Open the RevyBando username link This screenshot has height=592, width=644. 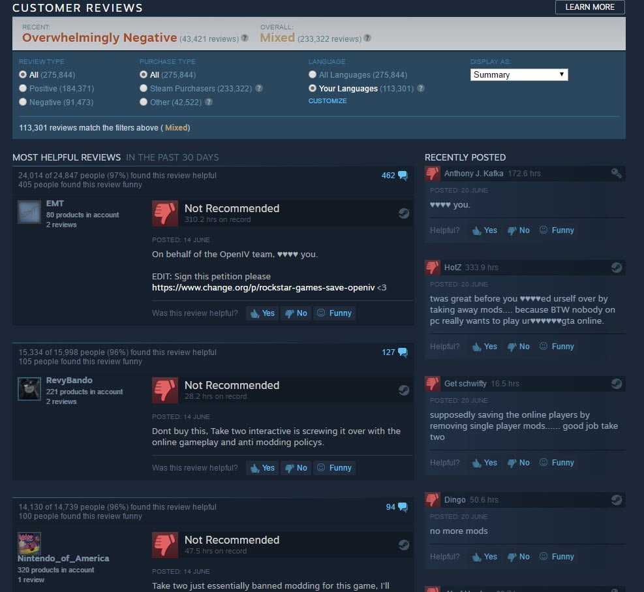[x=69, y=381]
